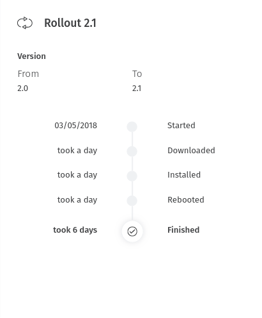Click the took 6 days duration text
This screenshot has width=262, height=318.
pos(75,230)
